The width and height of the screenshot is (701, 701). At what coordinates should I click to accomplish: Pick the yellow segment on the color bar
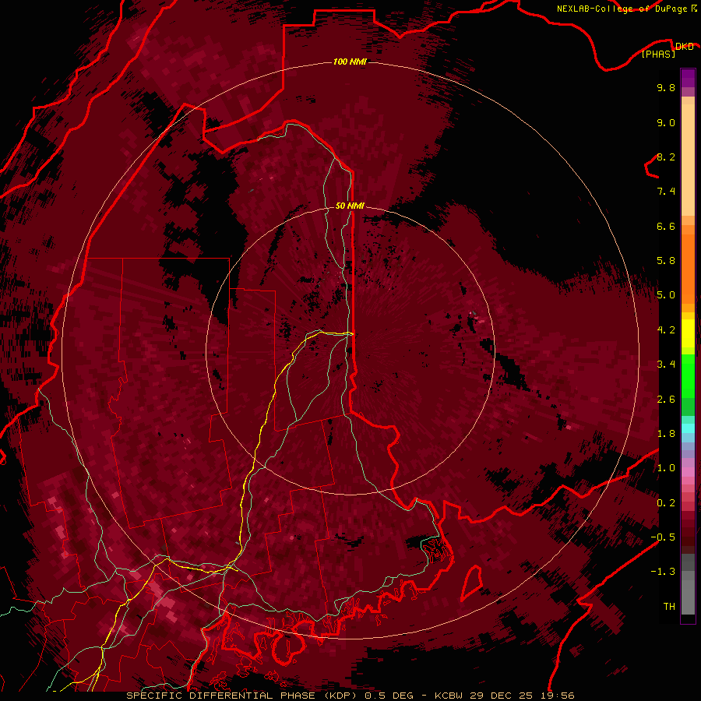(688, 333)
